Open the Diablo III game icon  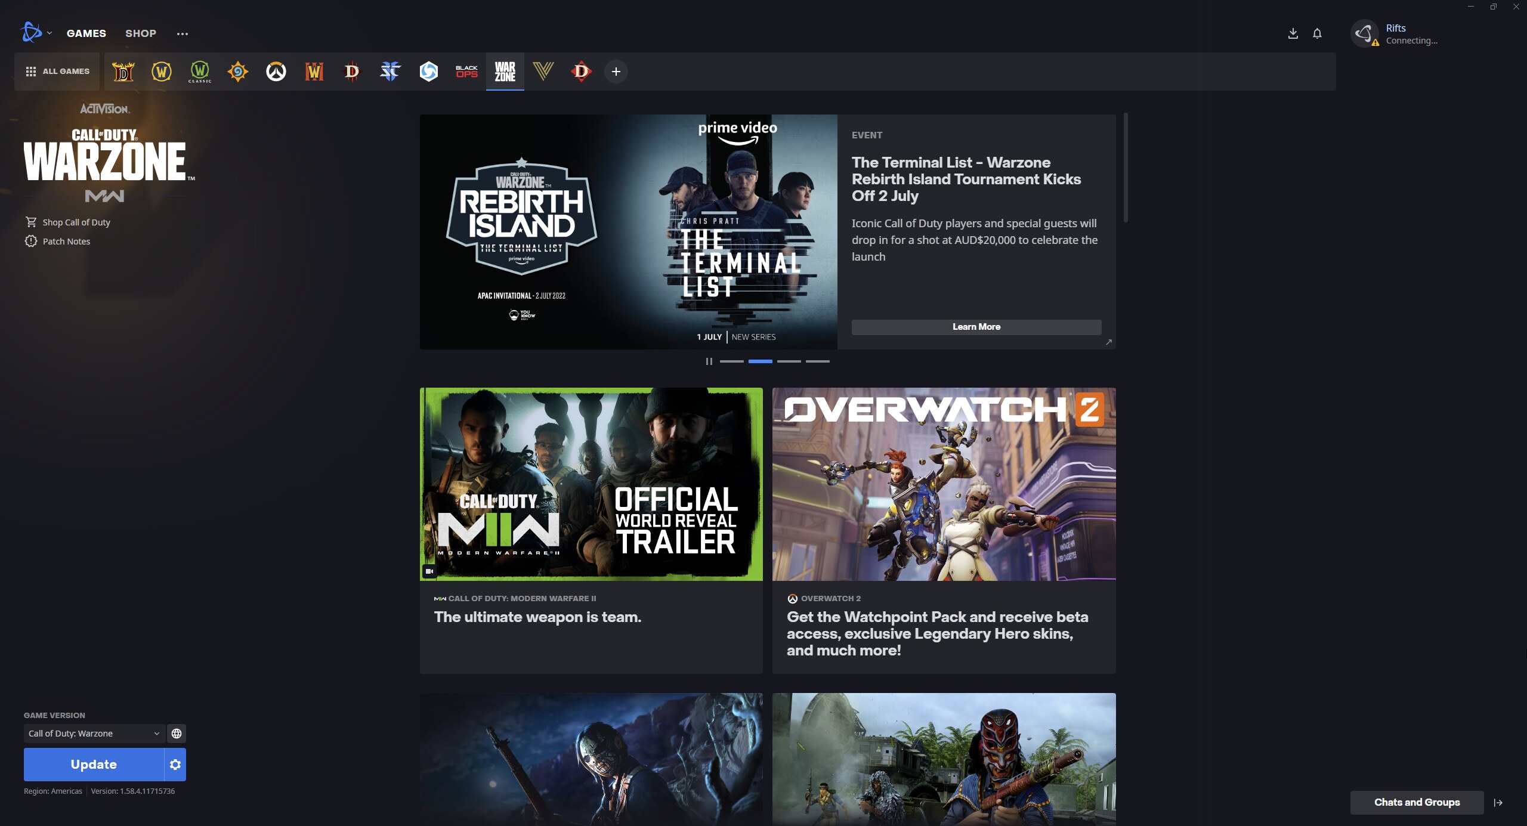(353, 72)
